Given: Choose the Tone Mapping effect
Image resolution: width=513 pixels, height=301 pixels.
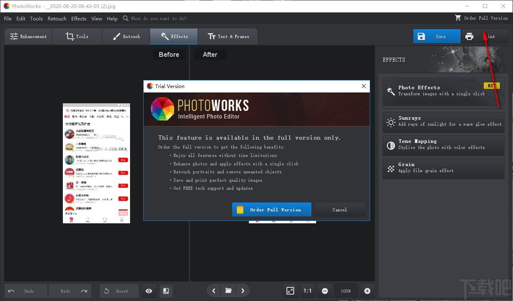Looking at the screenshot, I should click(443, 145).
